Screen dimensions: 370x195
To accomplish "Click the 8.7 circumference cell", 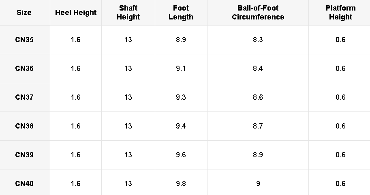I will (258, 126).
